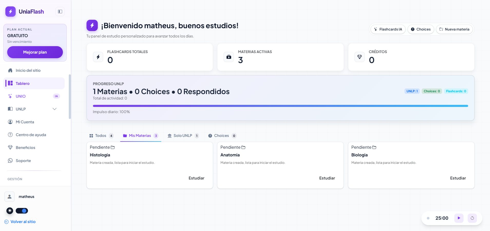Select the Beneficios diamond icon
Screen dimensions: 490x231
coord(10,147)
